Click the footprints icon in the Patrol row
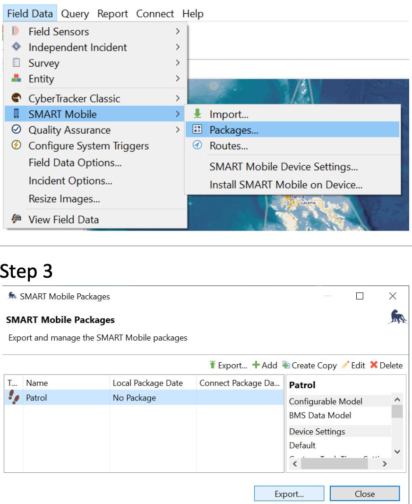The height and width of the screenshot is (504, 412). click(x=14, y=397)
